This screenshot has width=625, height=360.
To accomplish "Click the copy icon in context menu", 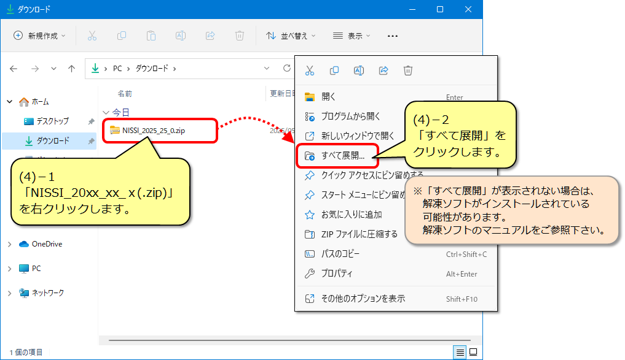I will (334, 71).
